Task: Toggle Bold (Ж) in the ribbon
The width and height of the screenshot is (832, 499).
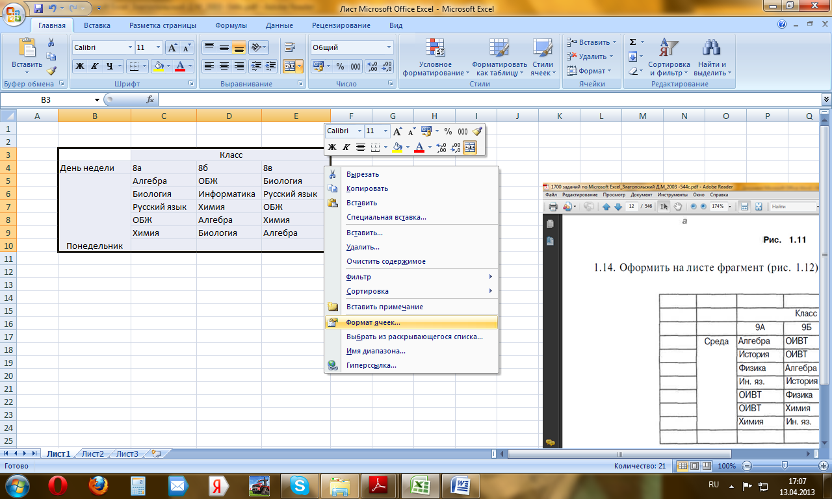Action: click(x=79, y=66)
